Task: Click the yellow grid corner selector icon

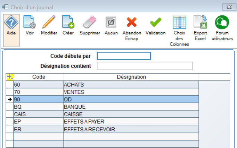Action: pyautogui.click(x=10, y=77)
